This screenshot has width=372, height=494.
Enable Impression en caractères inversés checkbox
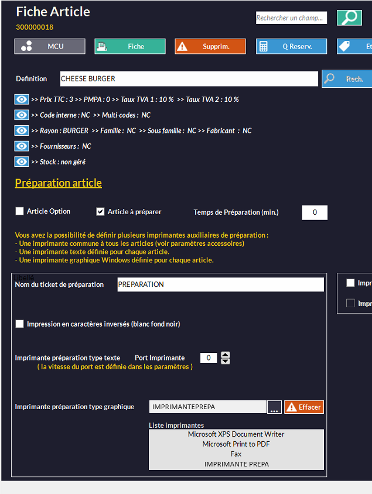pos(20,324)
